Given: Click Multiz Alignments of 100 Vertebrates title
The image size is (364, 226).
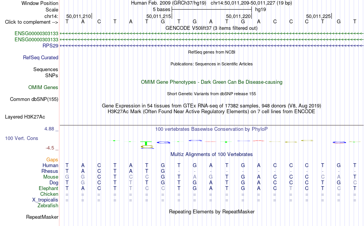Looking at the screenshot, I should 212,154.
